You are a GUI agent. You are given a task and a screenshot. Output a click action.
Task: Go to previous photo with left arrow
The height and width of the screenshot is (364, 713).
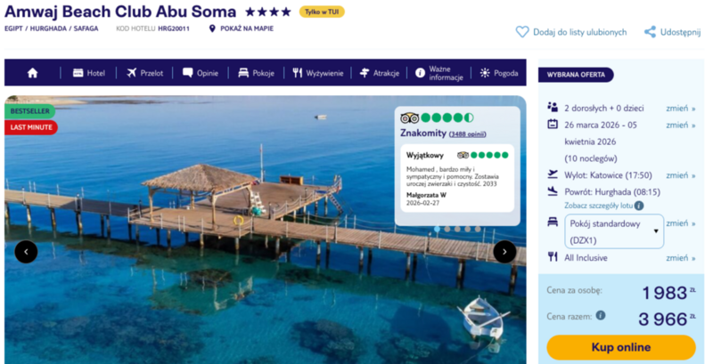26,252
